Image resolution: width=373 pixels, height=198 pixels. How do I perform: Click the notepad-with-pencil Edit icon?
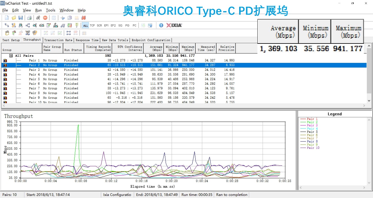pyautogui.click(x=49, y=25)
